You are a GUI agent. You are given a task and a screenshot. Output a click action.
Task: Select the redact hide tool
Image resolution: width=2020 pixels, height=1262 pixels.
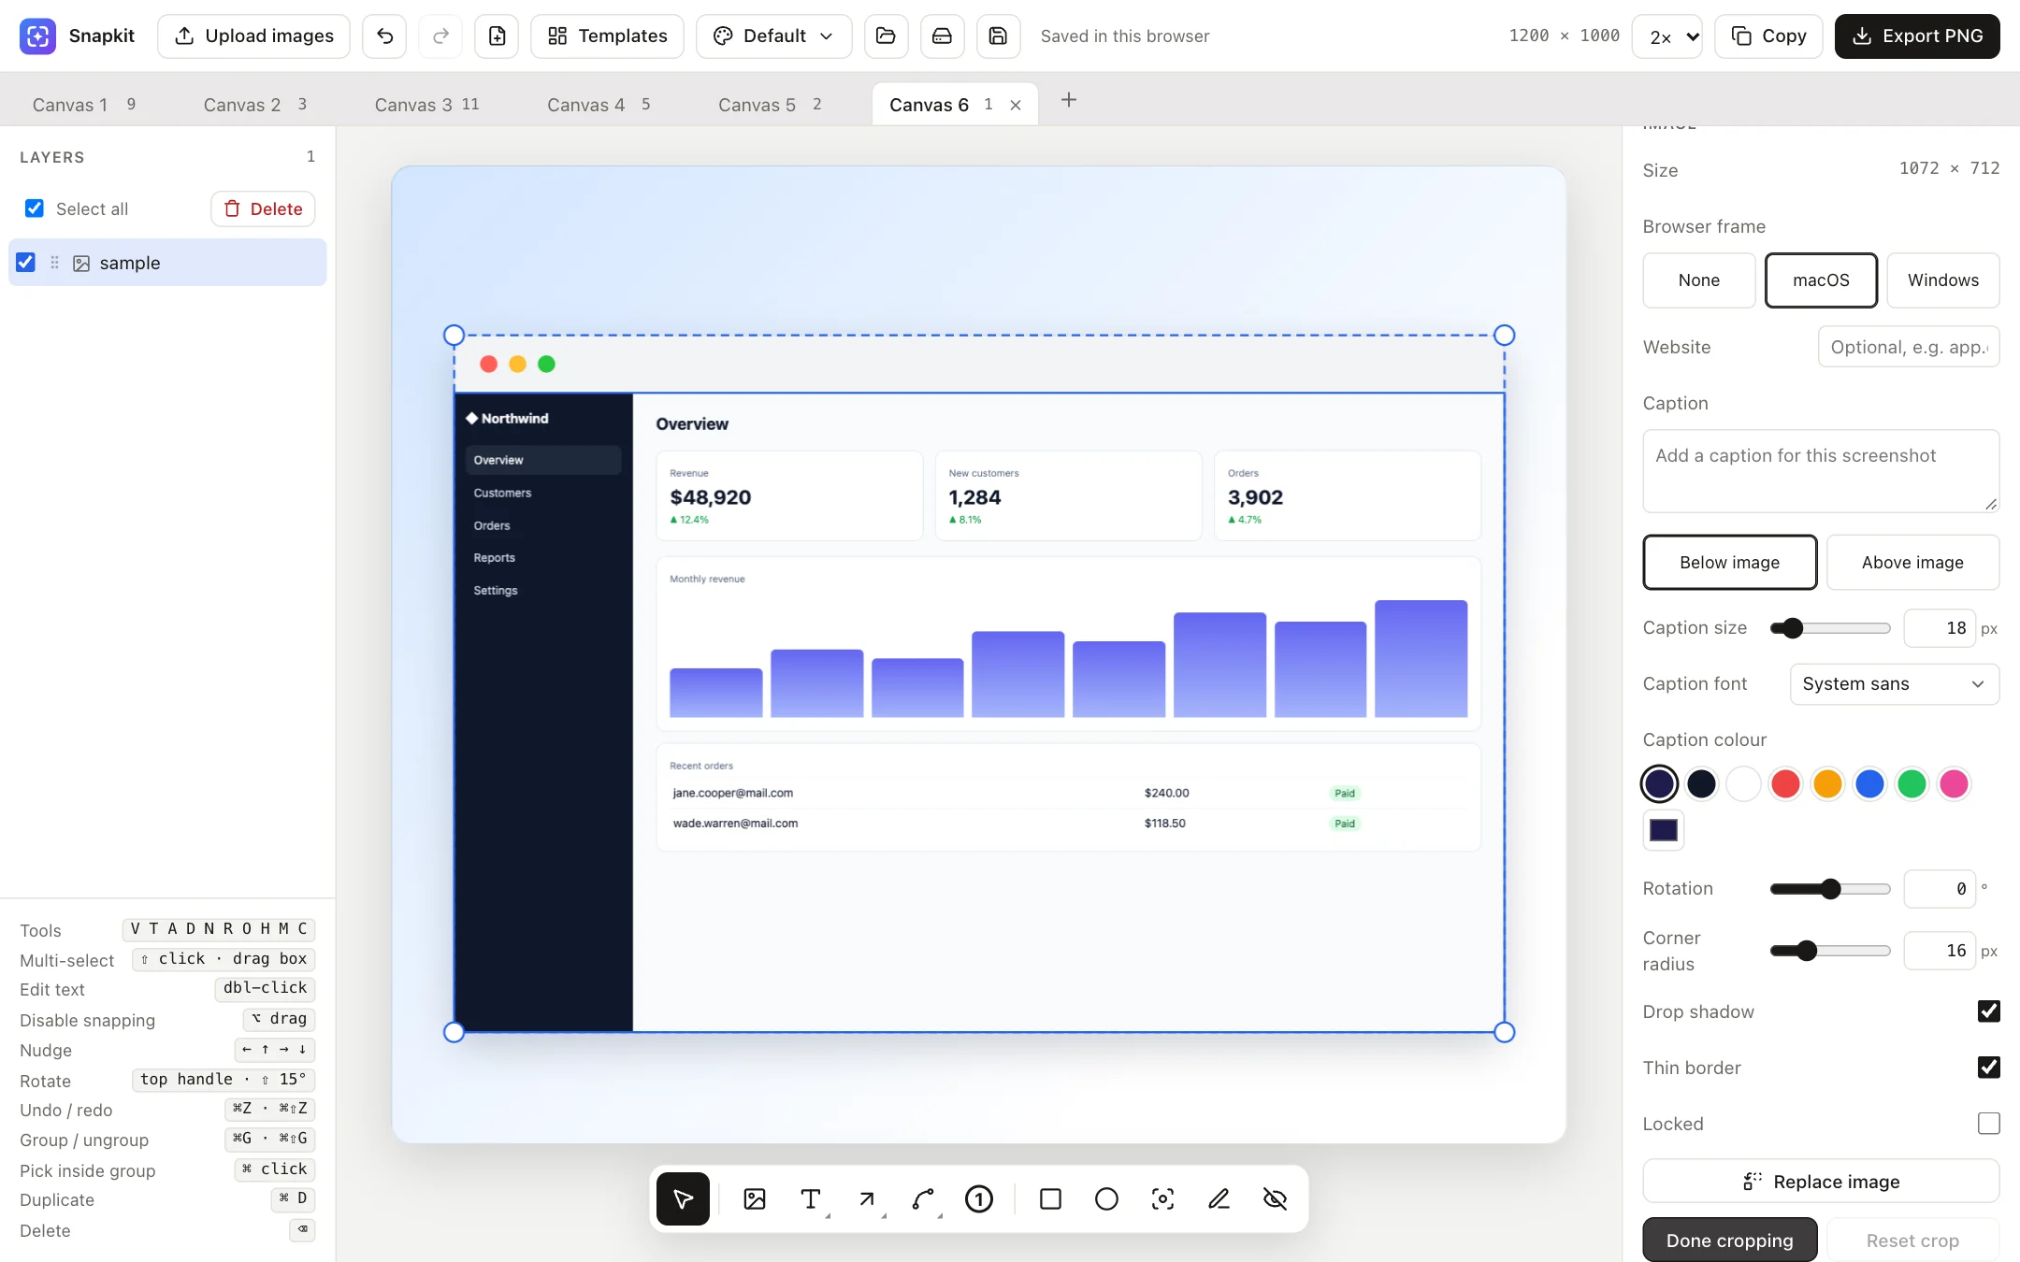(x=1275, y=1198)
